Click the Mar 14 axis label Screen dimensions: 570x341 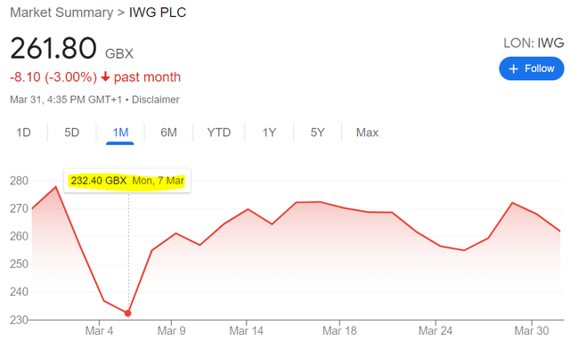point(246,331)
